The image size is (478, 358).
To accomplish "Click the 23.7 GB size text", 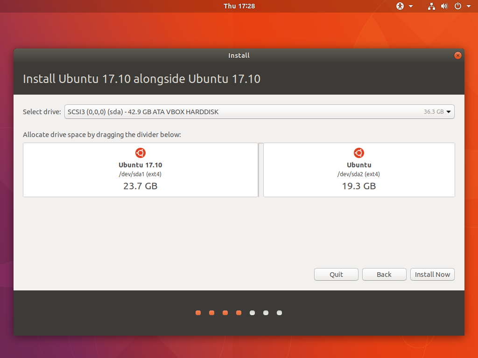I will point(140,186).
